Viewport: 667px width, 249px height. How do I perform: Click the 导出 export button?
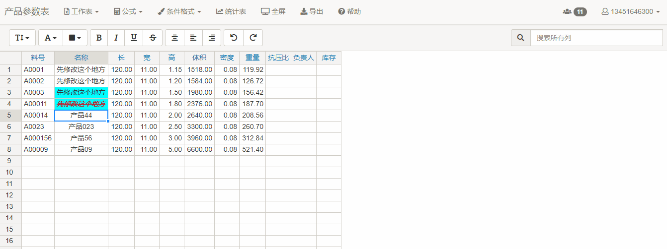coord(312,11)
